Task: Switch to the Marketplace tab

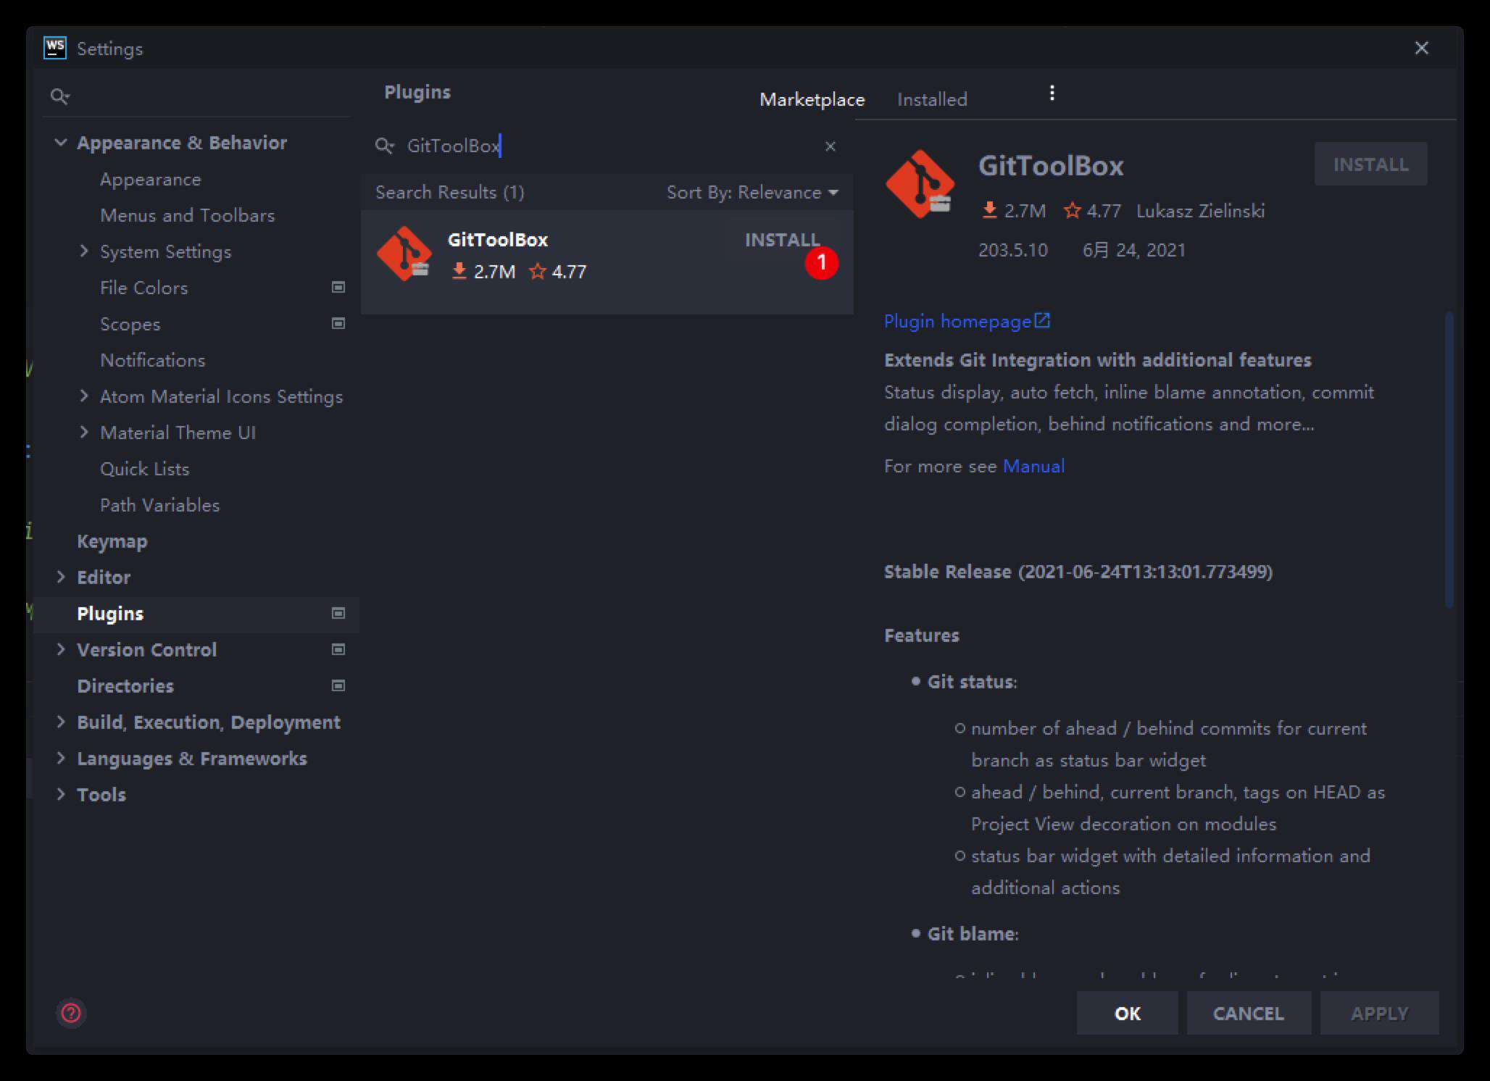Action: coord(812,99)
